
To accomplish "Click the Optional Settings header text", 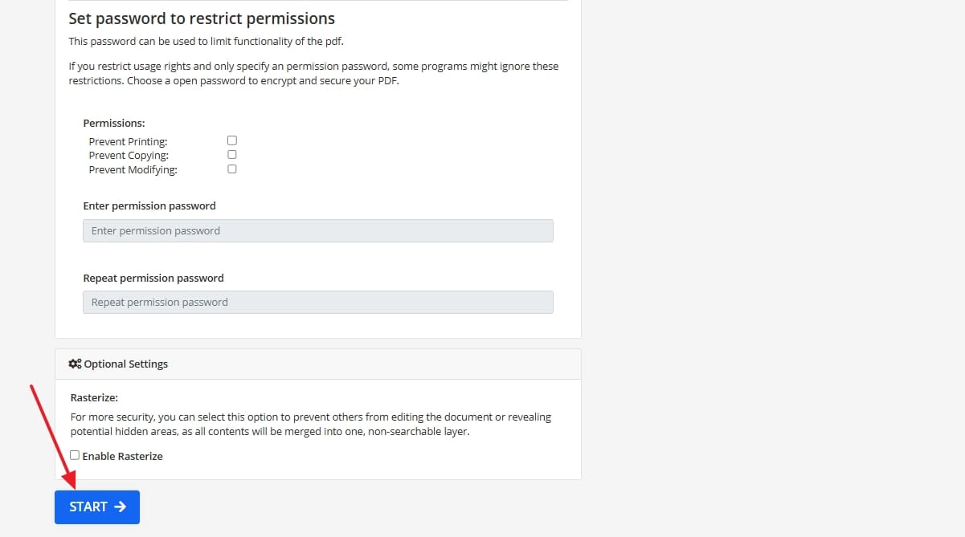I will pyautogui.click(x=126, y=364).
